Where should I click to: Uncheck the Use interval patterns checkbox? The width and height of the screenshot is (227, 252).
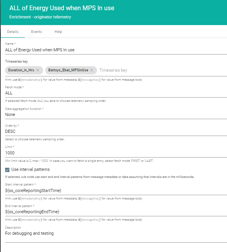tap(7, 170)
